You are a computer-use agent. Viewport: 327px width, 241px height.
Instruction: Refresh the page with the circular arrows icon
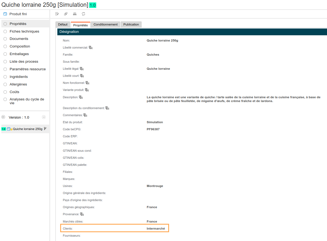(83, 14)
